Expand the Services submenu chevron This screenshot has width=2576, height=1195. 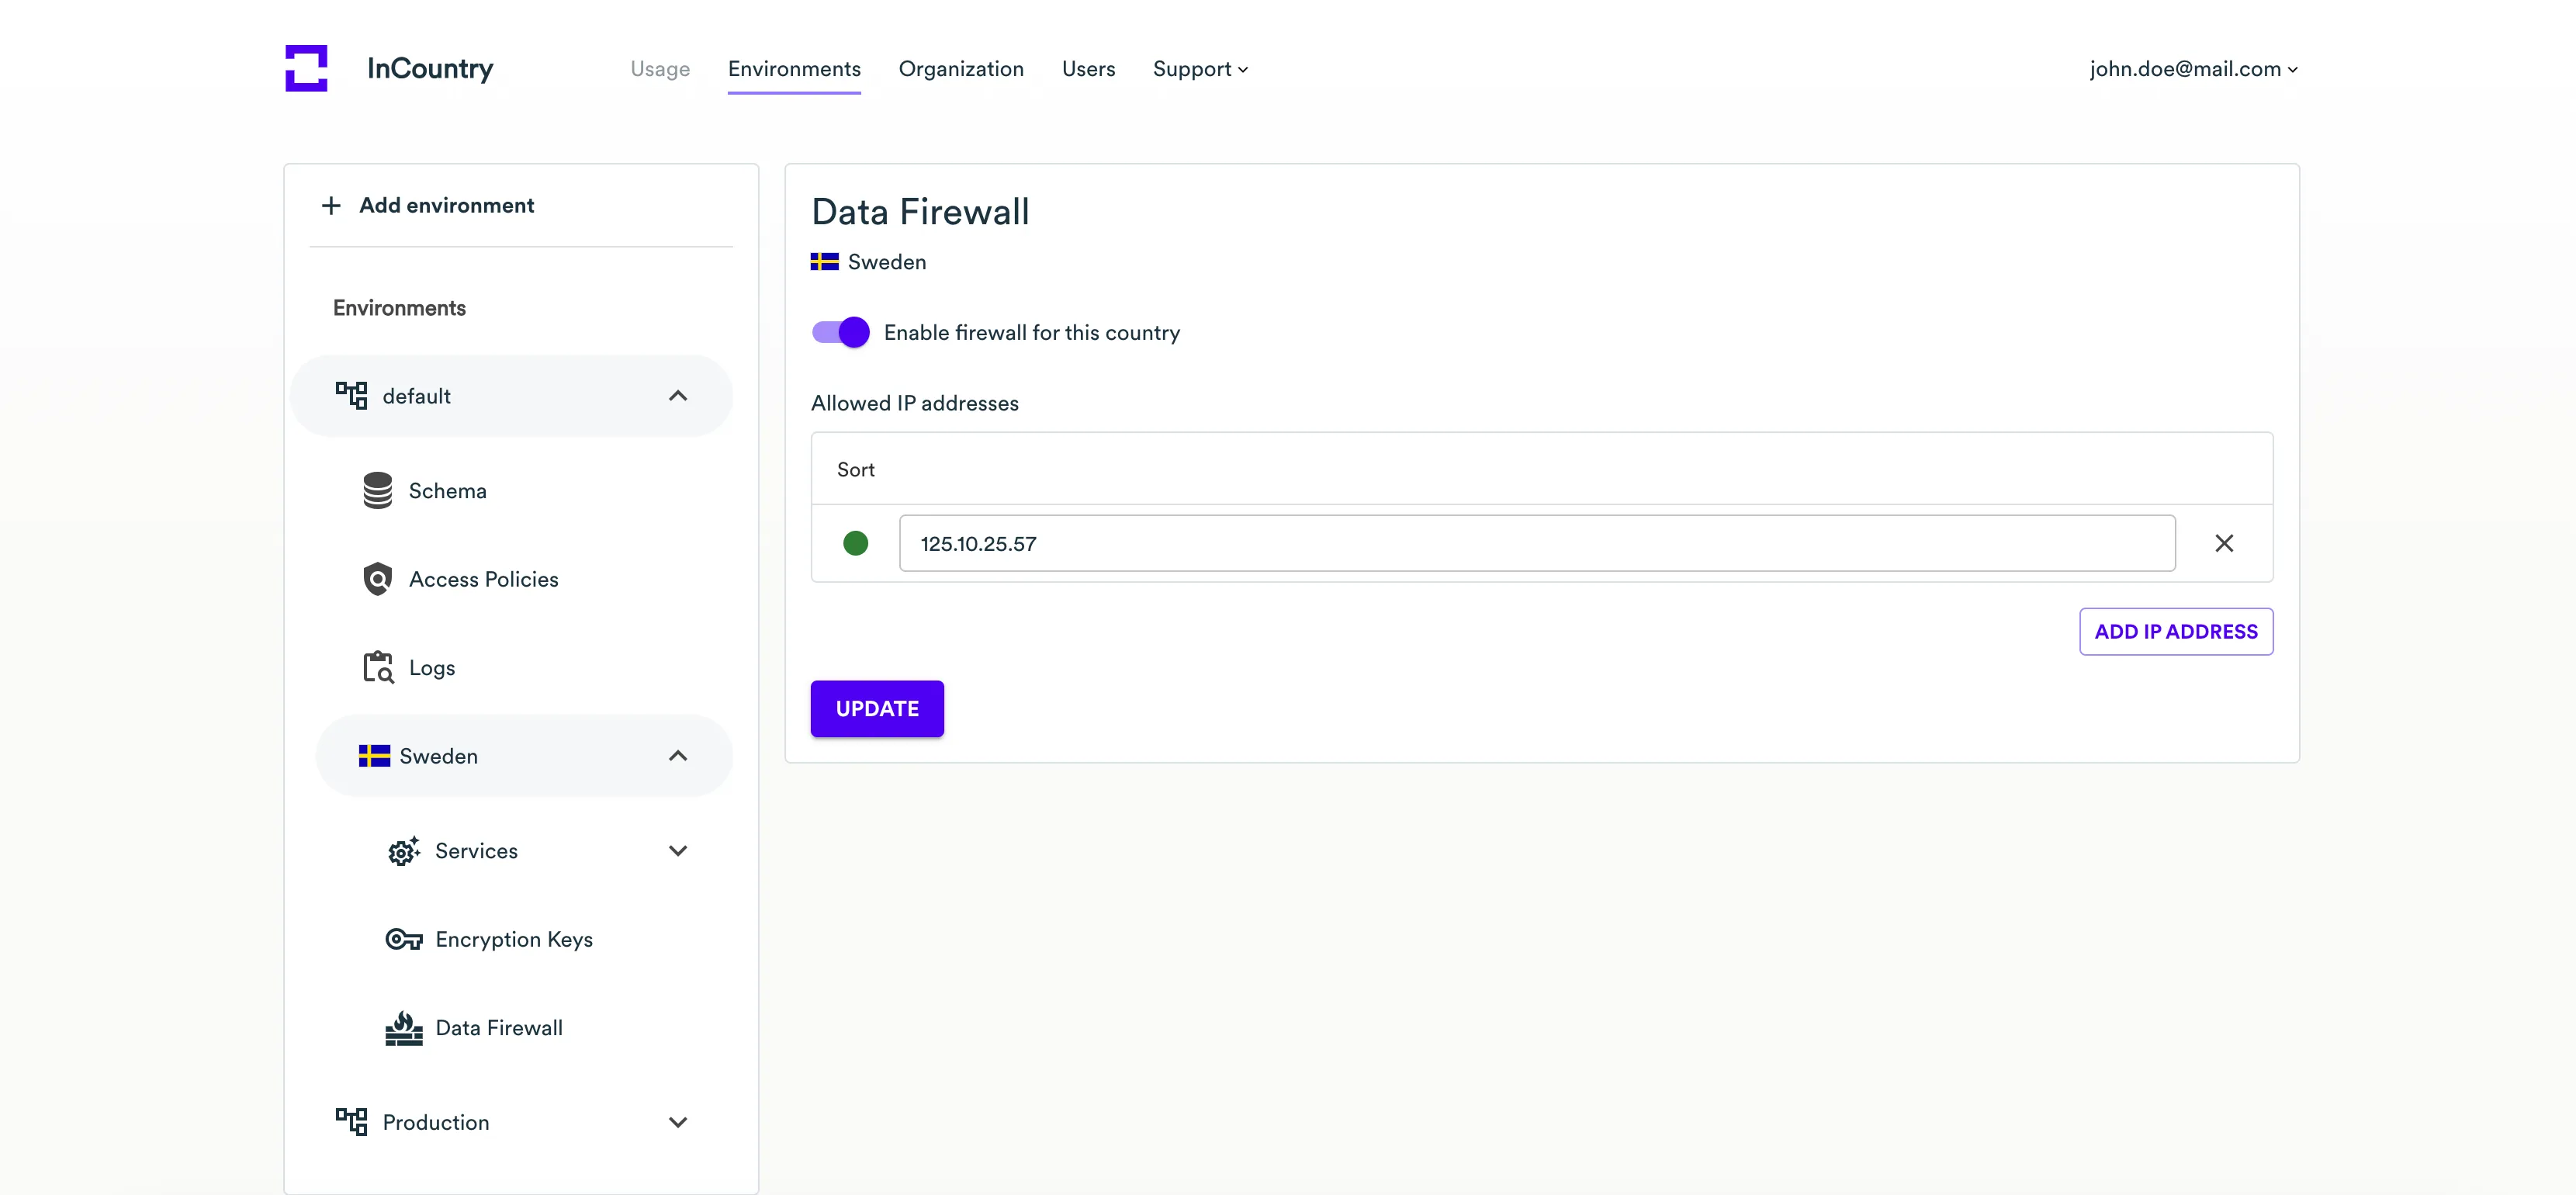coord(677,851)
